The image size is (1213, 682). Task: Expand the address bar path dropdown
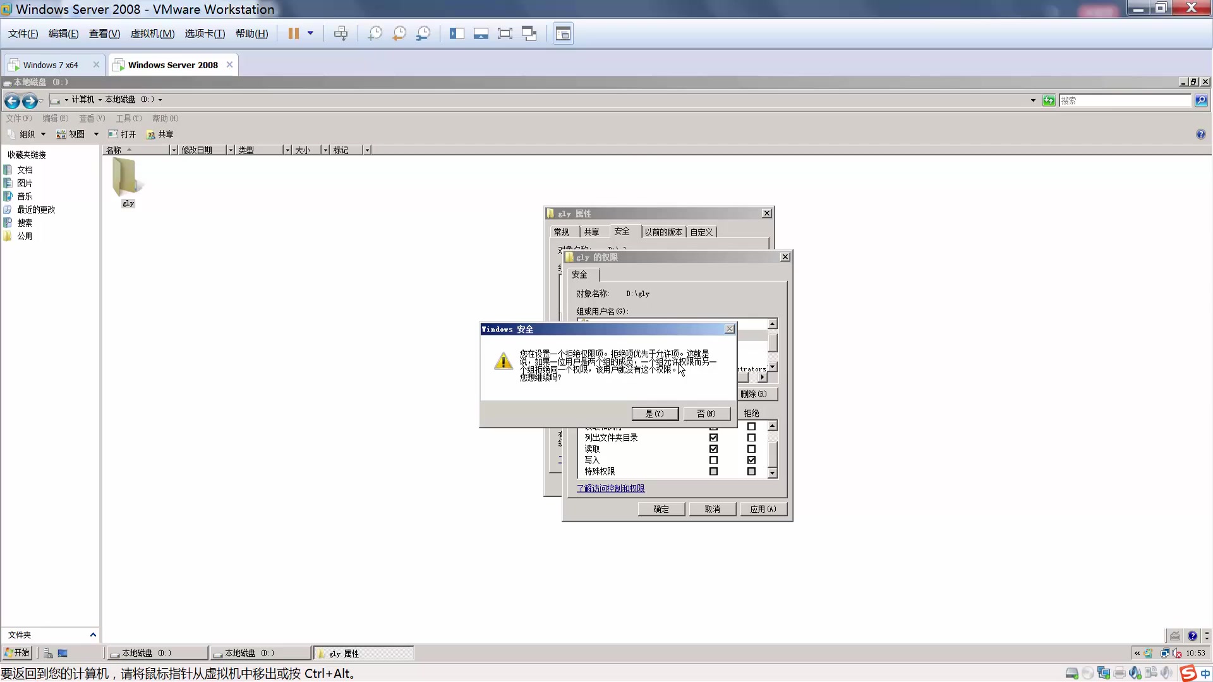pyautogui.click(x=1034, y=100)
